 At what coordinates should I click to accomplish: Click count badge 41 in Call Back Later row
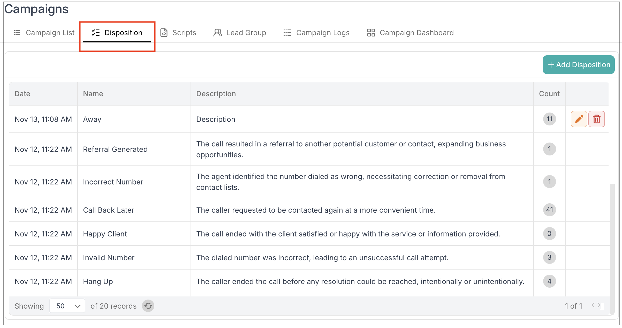tap(549, 210)
